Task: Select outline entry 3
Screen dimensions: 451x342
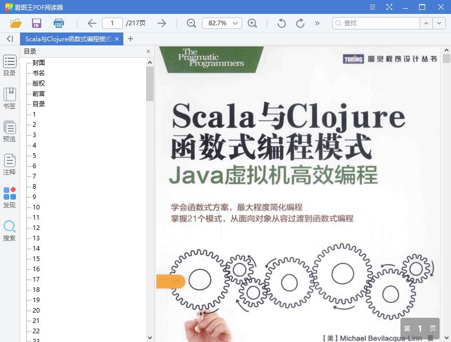Action: point(34,135)
